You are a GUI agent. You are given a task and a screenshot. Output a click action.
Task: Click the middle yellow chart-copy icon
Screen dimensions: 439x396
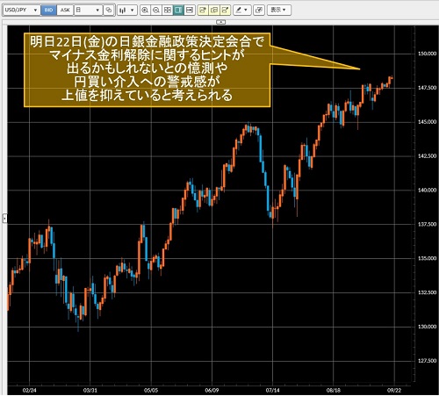pyautogui.click(x=214, y=10)
